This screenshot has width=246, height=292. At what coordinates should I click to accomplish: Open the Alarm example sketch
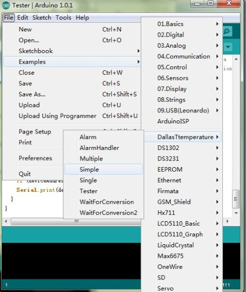103,137
